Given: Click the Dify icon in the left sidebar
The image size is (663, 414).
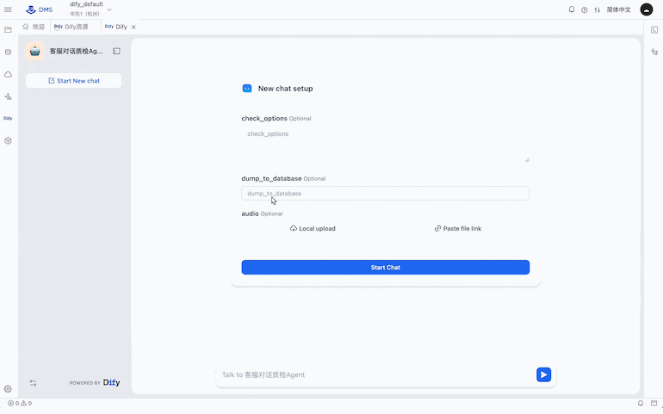Looking at the screenshot, I should pos(8,119).
